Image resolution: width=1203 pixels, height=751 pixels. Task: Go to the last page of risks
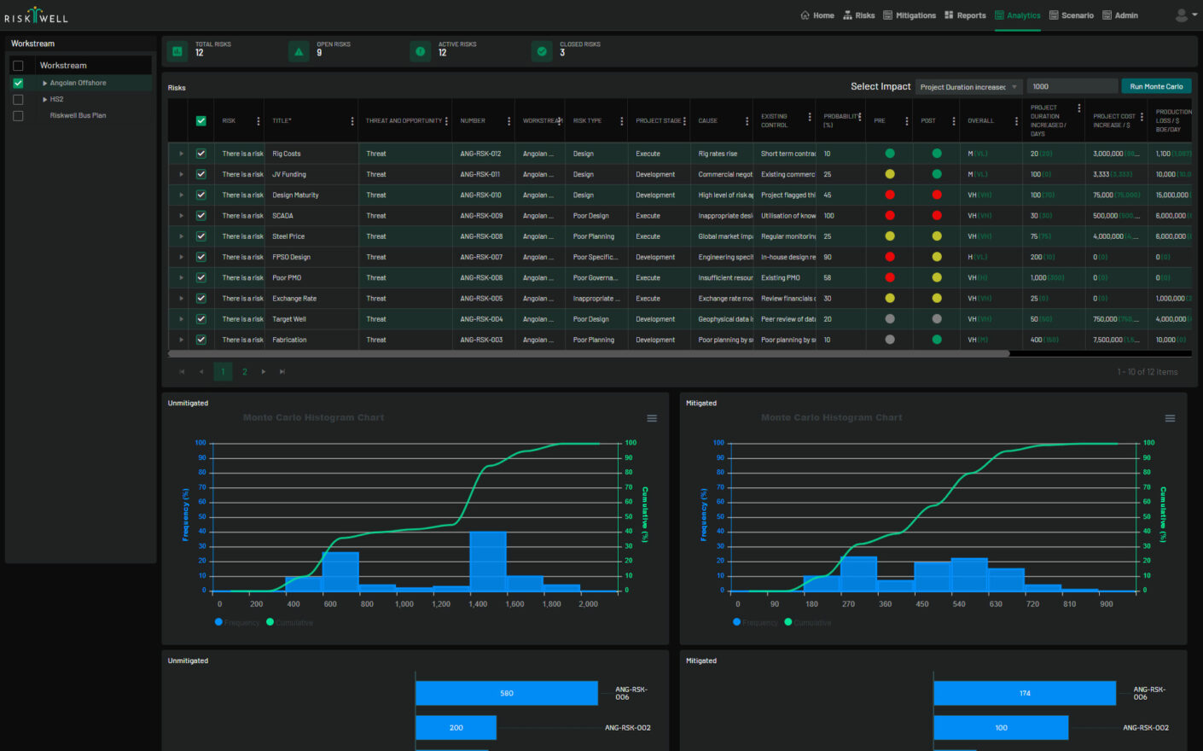click(x=282, y=372)
